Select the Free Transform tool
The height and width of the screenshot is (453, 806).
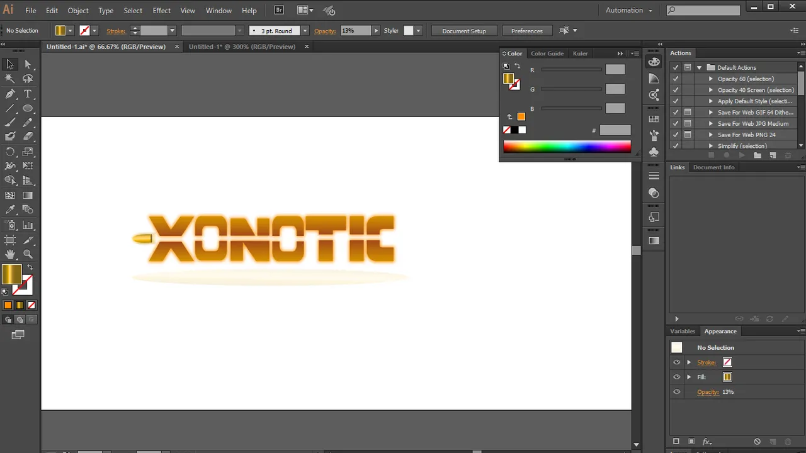(x=28, y=166)
